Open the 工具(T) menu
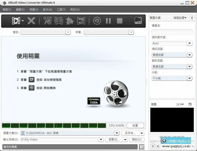 tap(61, 10)
